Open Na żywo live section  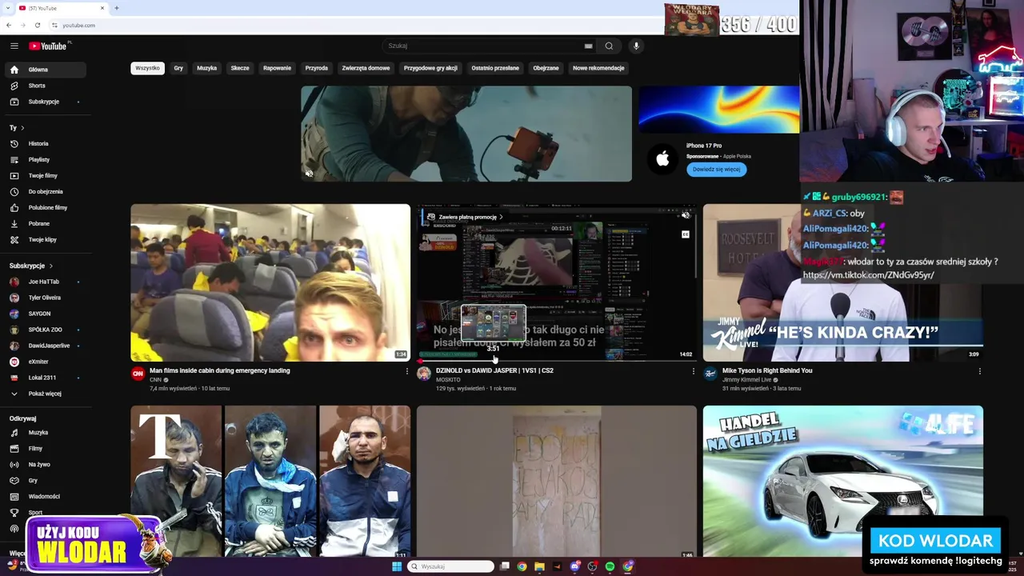pyautogui.click(x=45, y=465)
